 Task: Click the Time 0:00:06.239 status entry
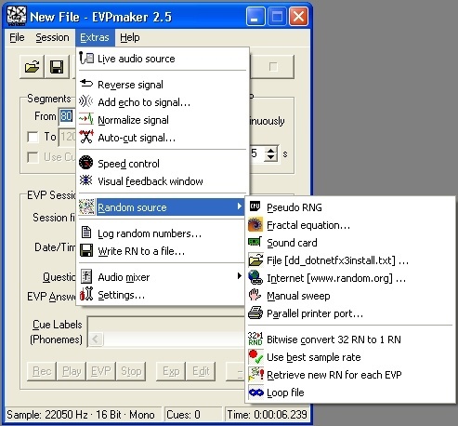coord(267,415)
